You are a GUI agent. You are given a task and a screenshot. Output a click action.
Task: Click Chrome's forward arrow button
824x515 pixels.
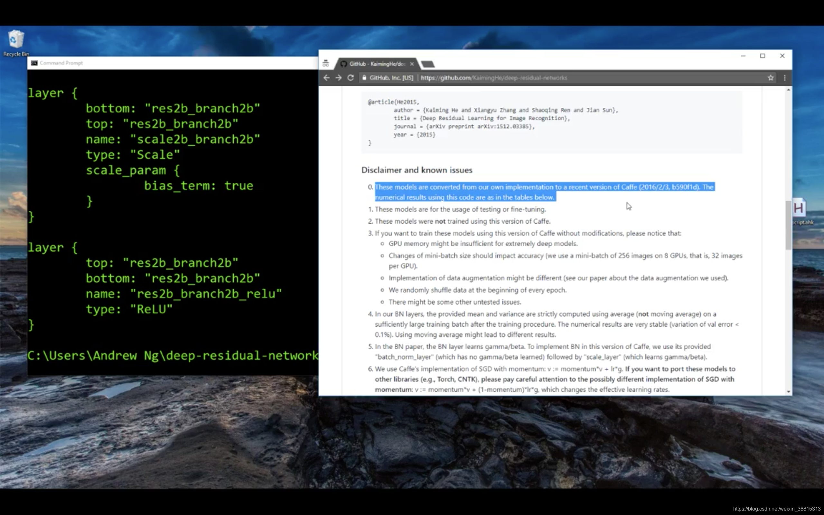(339, 78)
